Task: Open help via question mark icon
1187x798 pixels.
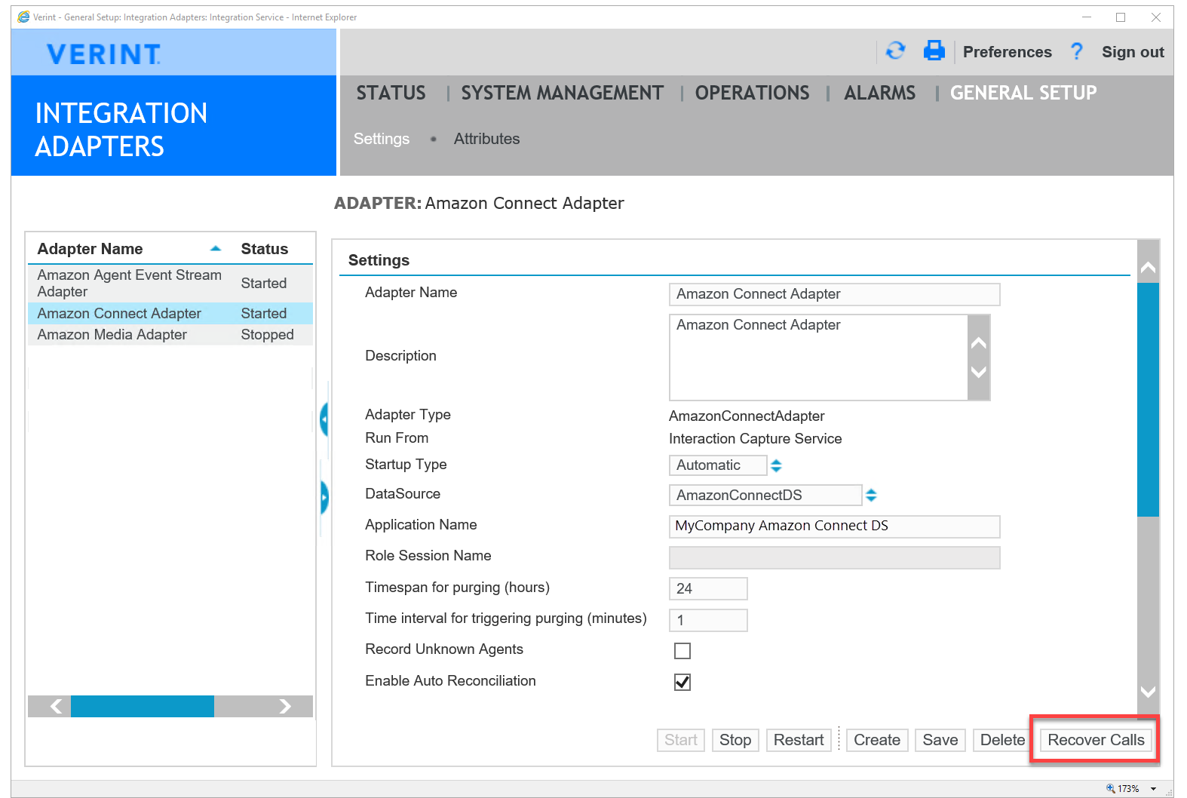Action: (1076, 51)
